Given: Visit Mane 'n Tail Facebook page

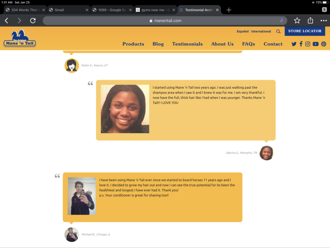Looking at the screenshot, I should [x=301, y=44].
